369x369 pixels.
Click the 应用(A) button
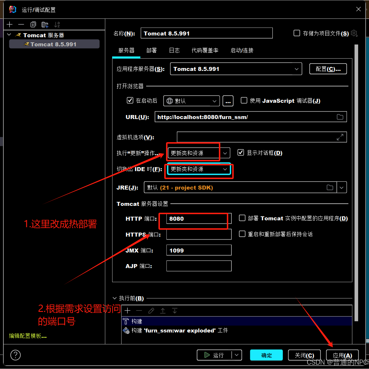click(342, 355)
